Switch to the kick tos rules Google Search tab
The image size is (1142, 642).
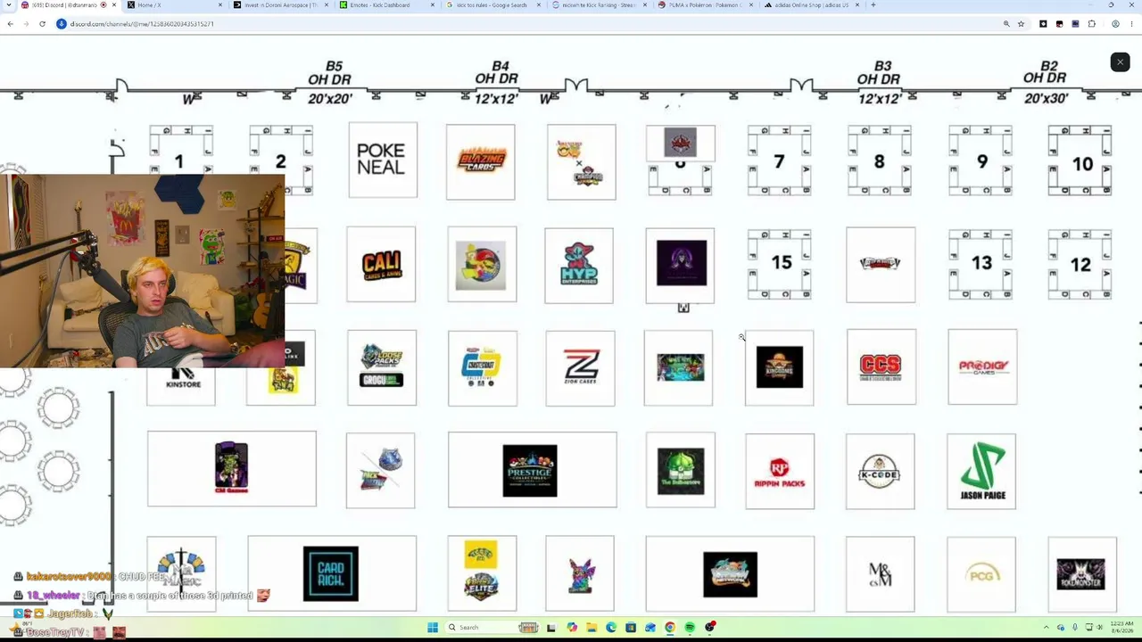click(492, 5)
